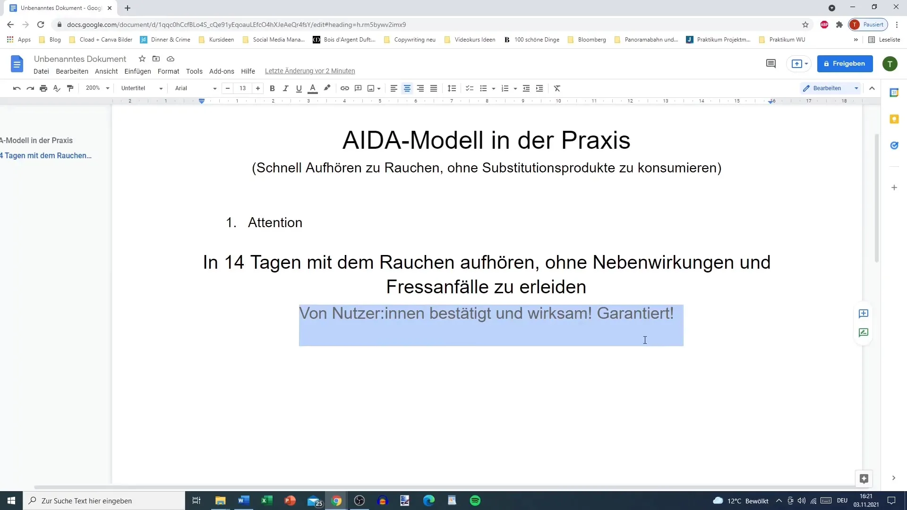907x510 pixels.
Task: Select center alignment
Action: (x=407, y=88)
